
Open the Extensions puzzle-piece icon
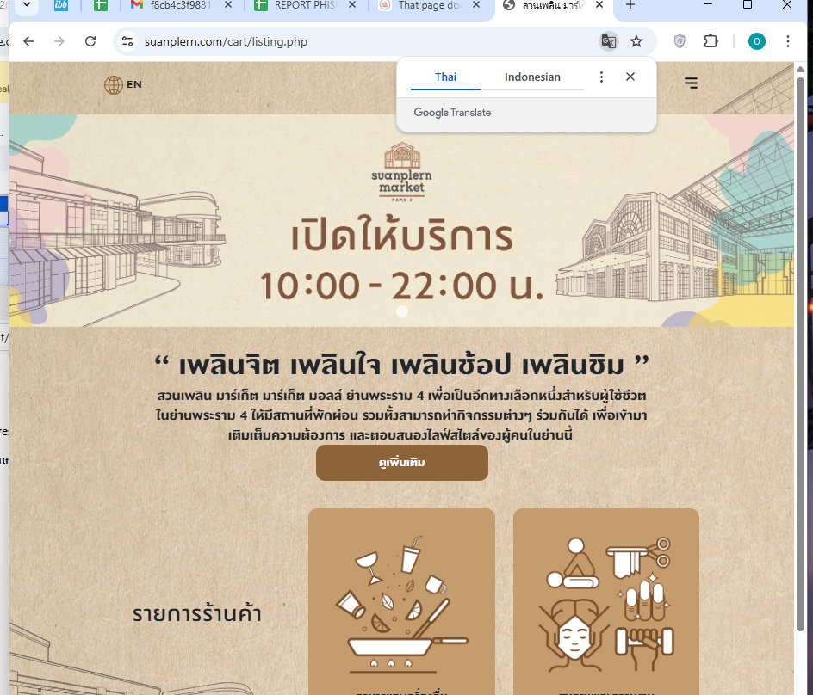[x=711, y=41]
